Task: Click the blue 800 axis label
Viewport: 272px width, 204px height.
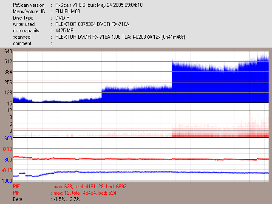Action: pyautogui.click(x=8, y=160)
